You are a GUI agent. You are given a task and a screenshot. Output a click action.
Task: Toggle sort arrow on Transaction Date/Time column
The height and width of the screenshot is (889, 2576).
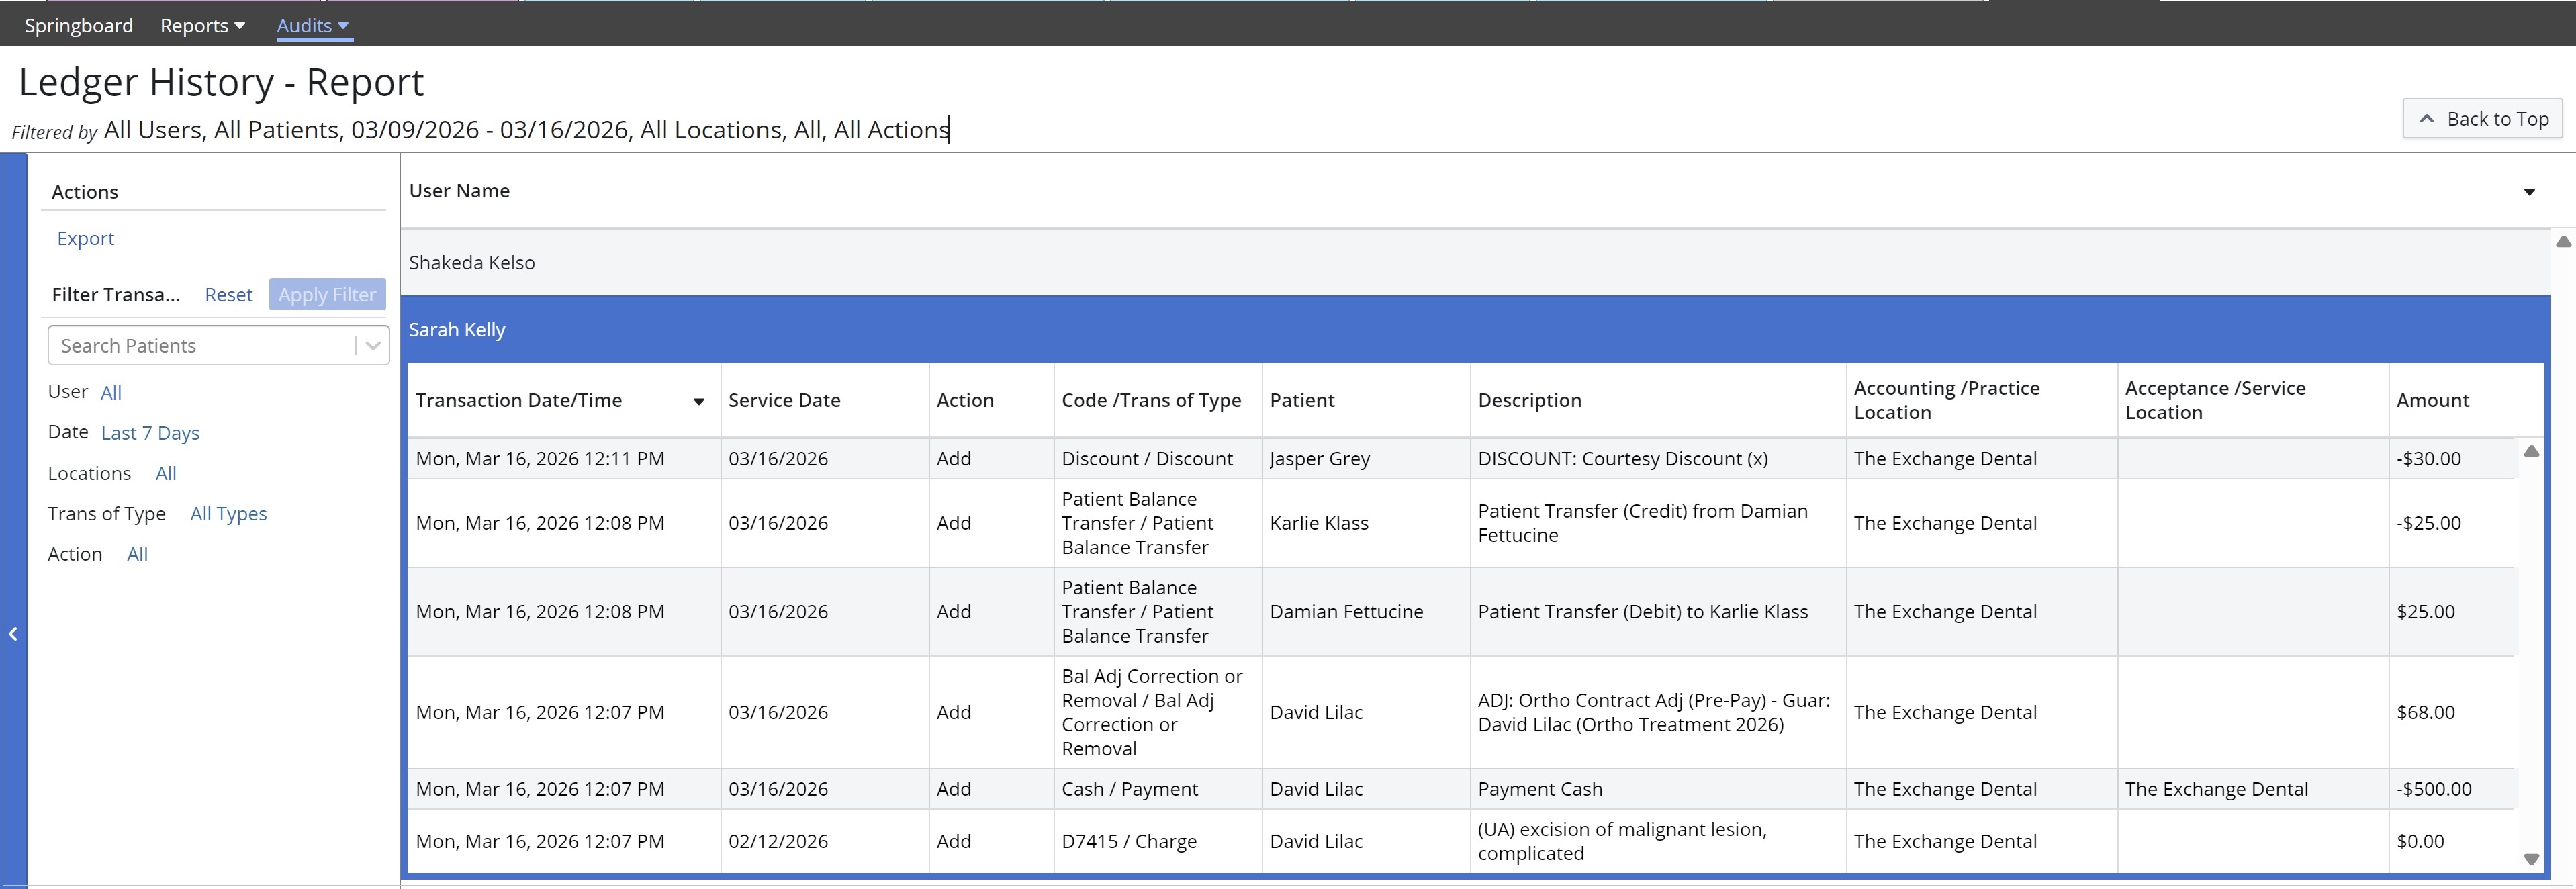tap(699, 402)
